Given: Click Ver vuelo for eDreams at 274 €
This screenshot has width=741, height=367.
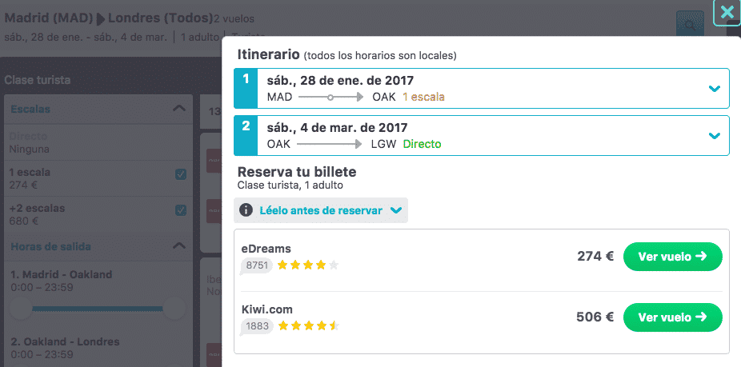Looking at the screenshot, I should pos(673,257).
